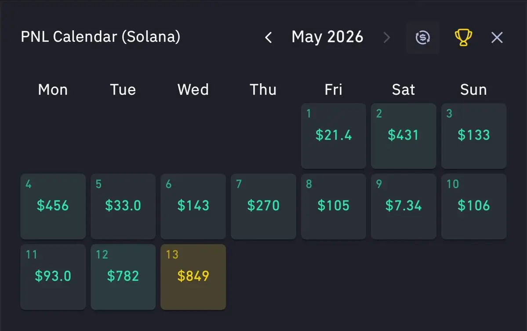Image resolution: width=527 pixels, height=331 pixels.
Task: Go to previous month with left chevron
Action: pyautogui.click(x=268, y=37)
